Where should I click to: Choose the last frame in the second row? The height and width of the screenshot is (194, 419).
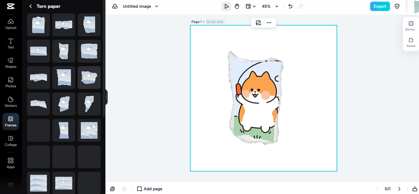click(89, 51)
